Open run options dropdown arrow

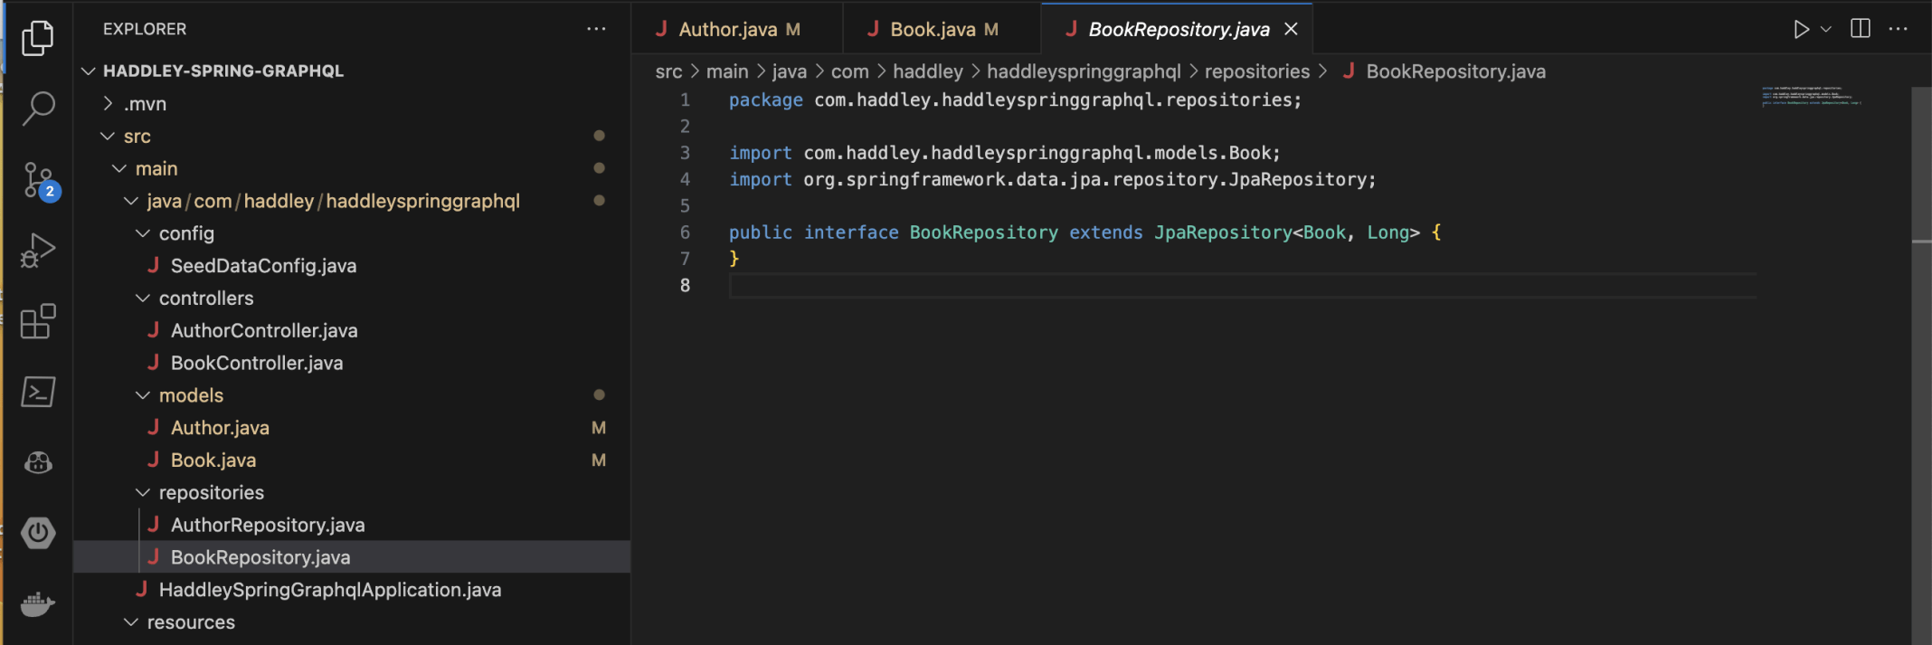(x=1826, y=29)
